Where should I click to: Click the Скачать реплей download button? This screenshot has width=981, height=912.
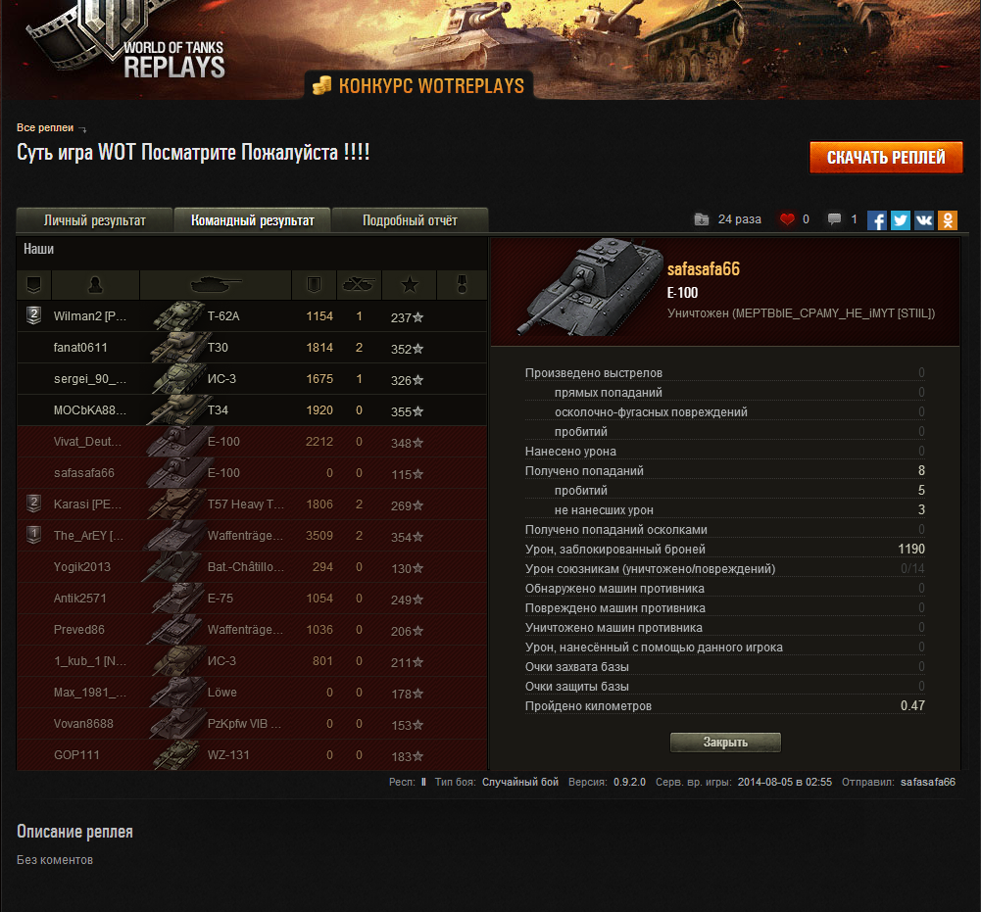(x=886, y=158)
